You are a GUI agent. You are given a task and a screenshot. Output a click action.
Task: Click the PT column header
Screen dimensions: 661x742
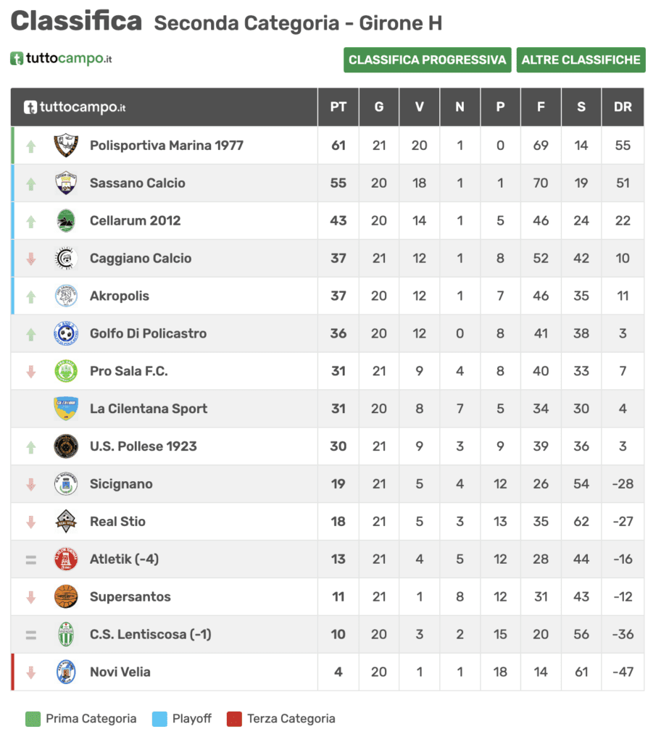338,107
